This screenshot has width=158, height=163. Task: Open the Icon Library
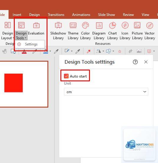point(125,31)
